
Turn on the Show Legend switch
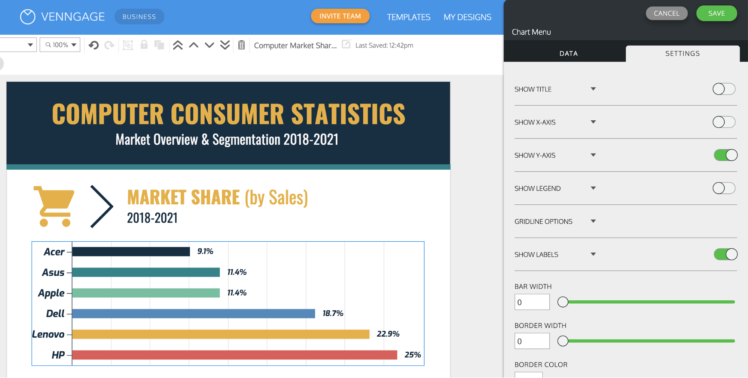[724, 188]
